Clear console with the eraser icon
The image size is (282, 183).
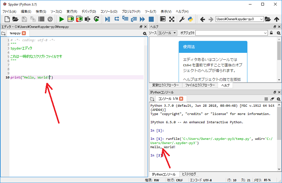[x=272, y=99]
